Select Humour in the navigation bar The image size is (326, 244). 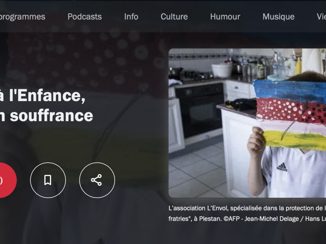click(x=225, y=17)
